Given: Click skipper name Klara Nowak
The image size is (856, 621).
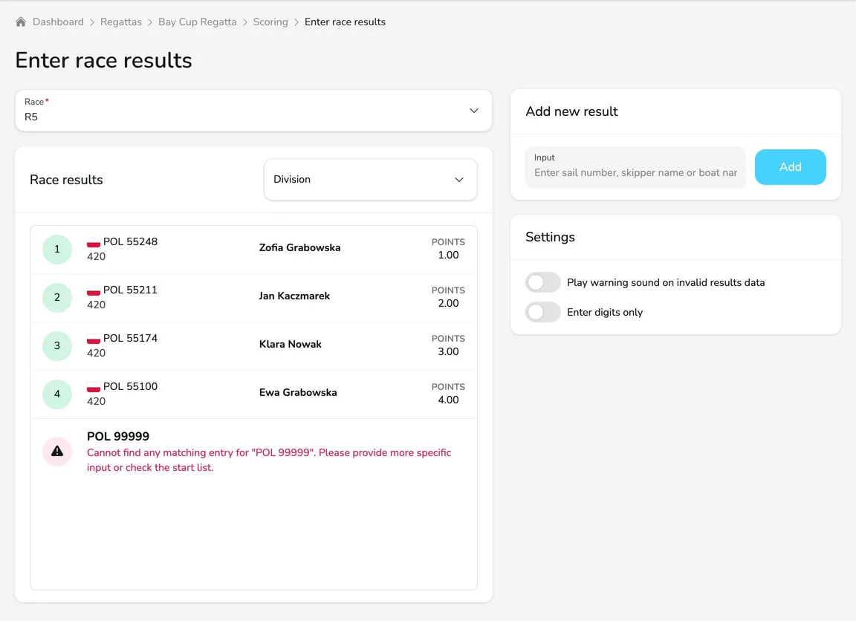Looking at the screenshot, I should [x=291, y=345].
